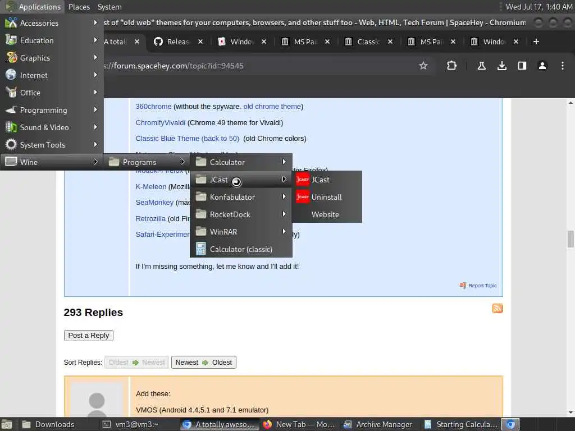Open the RSS feed icon

click(498, 309)
